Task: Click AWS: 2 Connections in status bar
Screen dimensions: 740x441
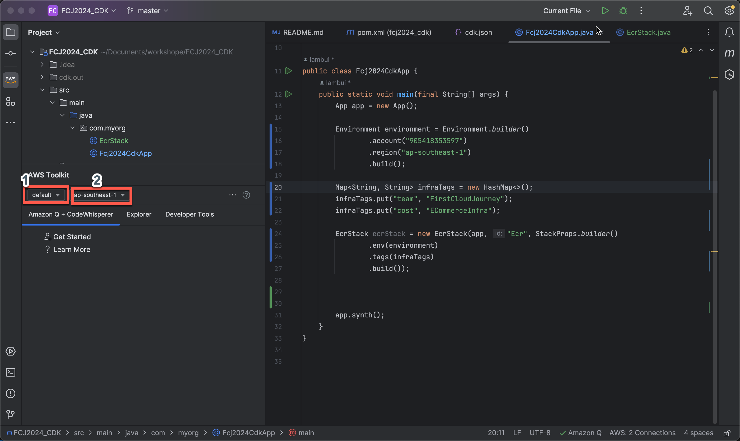Action: 642,433
